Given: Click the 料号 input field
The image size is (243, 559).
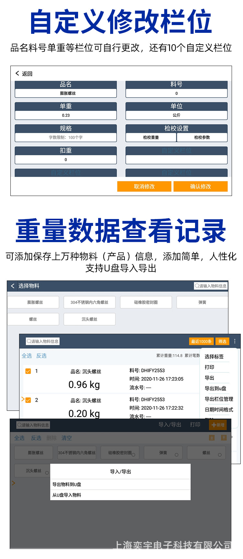Looking at the screenshot, I should [177, 93].
